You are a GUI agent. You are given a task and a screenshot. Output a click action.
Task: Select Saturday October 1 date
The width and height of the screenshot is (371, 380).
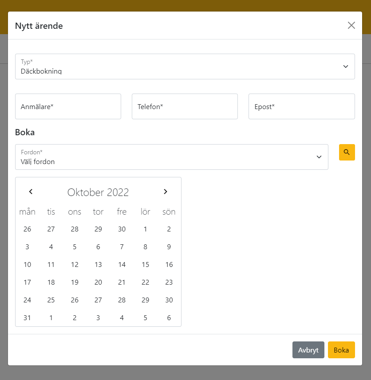tap(145, 229)
